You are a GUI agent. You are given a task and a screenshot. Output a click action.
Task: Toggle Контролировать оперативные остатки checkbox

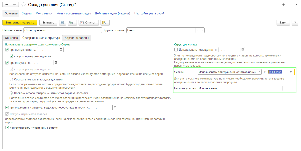coord(7,128)
